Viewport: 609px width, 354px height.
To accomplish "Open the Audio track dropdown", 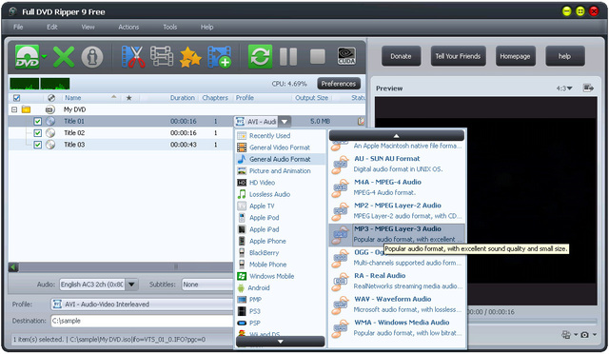I will tap(131, 285).
